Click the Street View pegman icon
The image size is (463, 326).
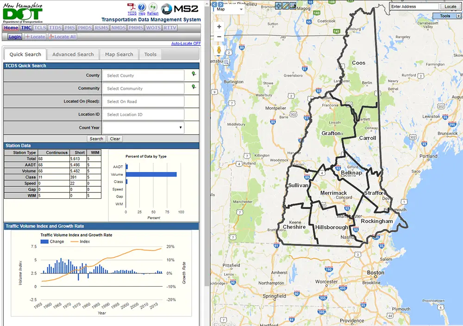pos(219,49)
